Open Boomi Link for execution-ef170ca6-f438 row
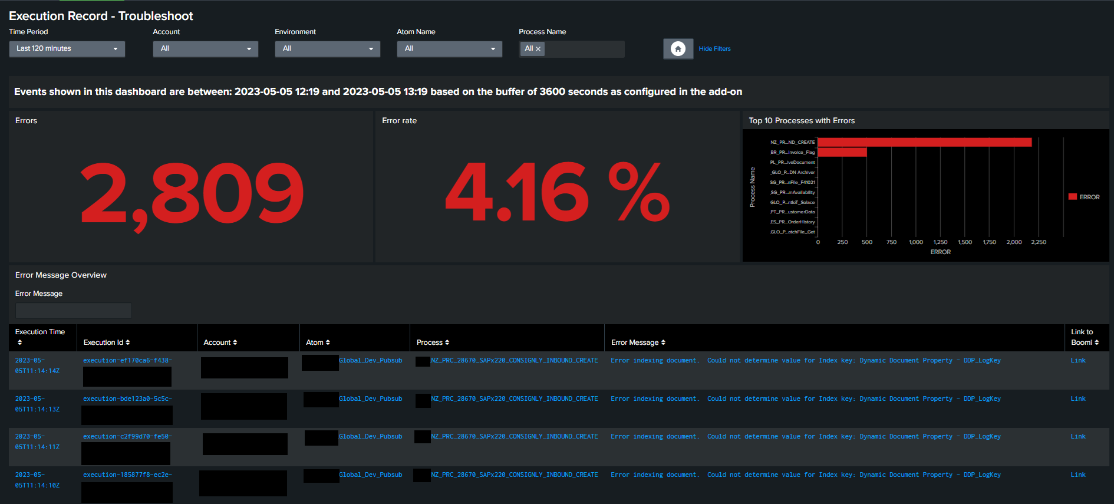Image resolution: width=1114 pixels, height=504 pixels. coord(1078,360)
